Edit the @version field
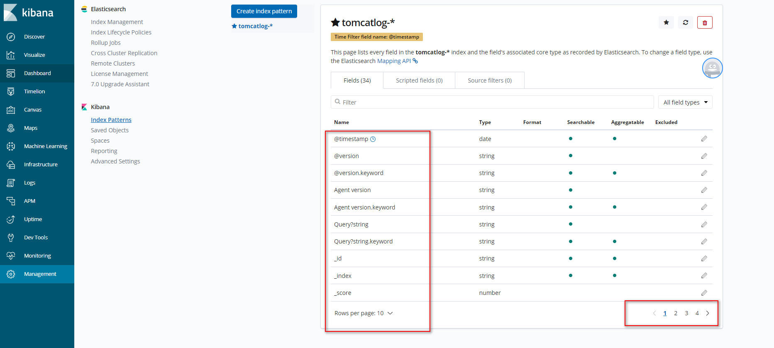The width and height of the screenshot is (774, 348). [x=704, y=156]
